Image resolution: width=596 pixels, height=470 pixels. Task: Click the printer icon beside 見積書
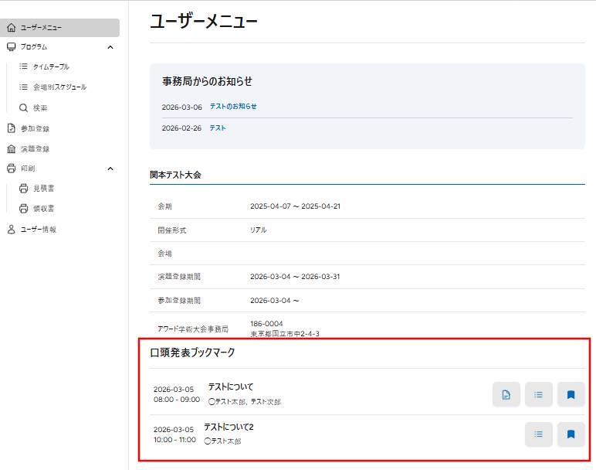coord(23,189)
